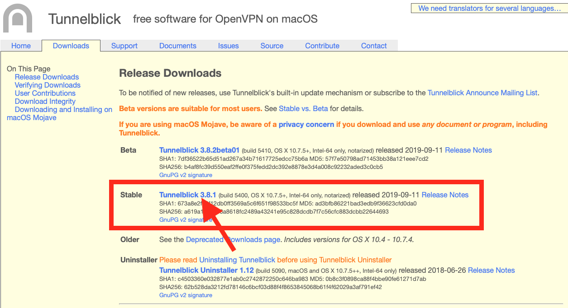568x308 pixels.
Task: Open Tunnelblick Announce Mailing List link
Action: click(482, 93)
